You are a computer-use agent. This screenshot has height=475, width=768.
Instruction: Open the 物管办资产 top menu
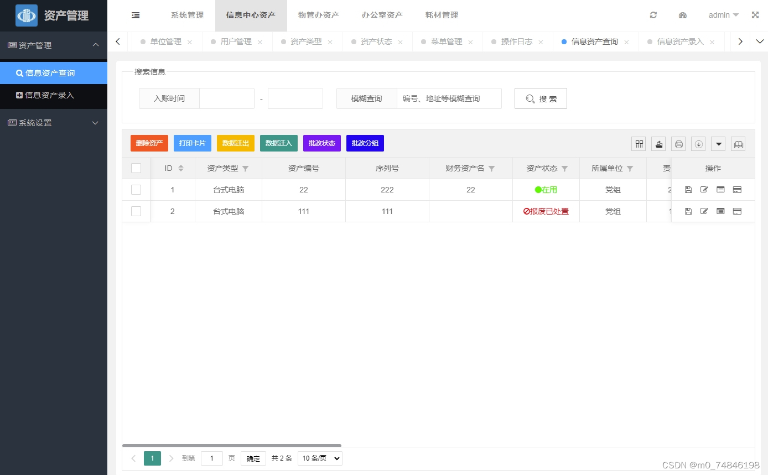click(318, 15)
